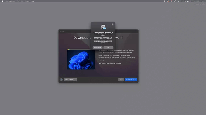Open the Apple menu
This screenshot has height=115, width=206.
(2, 1)
